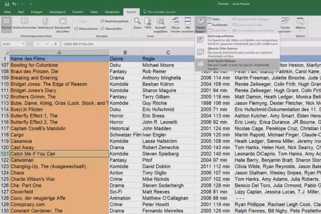Open the Fenster wechseln dropdown
The image size is (321, 214).
tap(285, 25)
